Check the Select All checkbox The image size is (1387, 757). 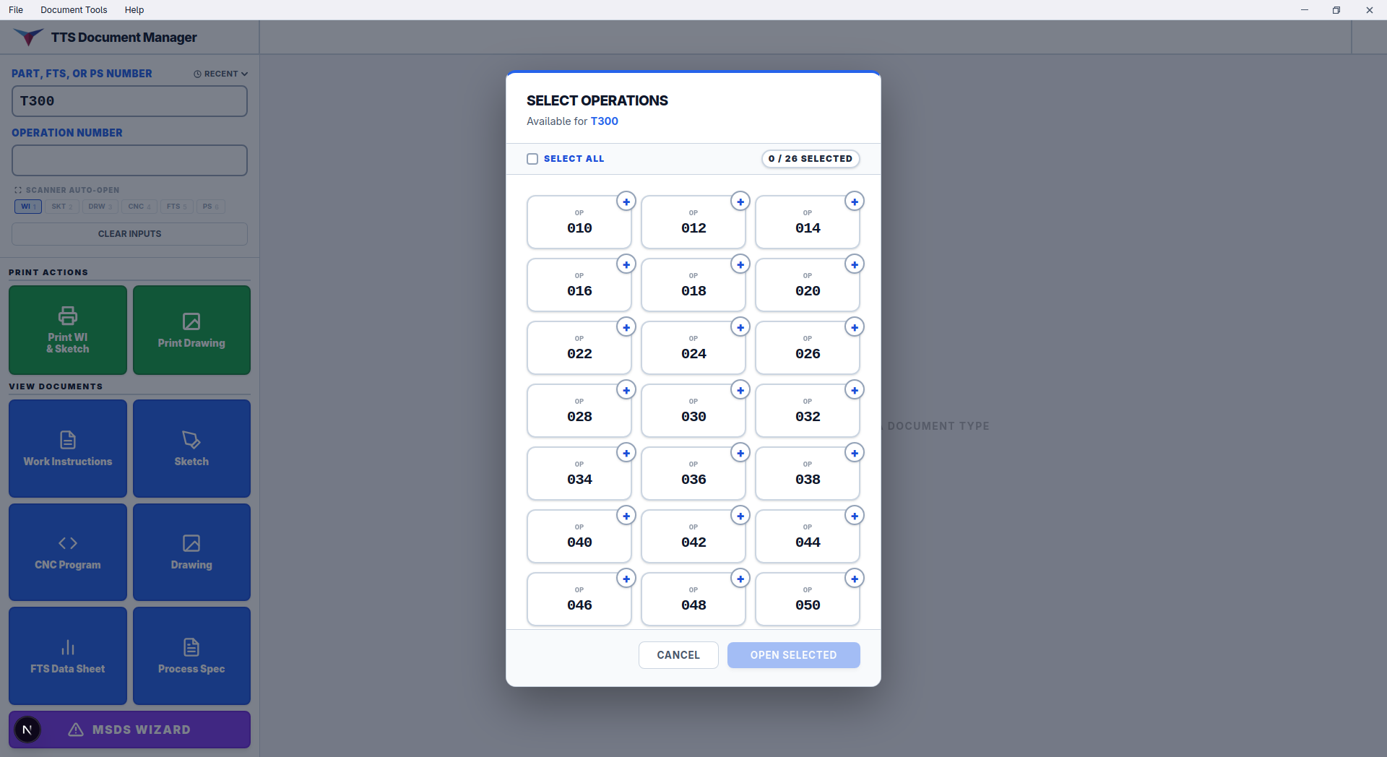[532, 159]
